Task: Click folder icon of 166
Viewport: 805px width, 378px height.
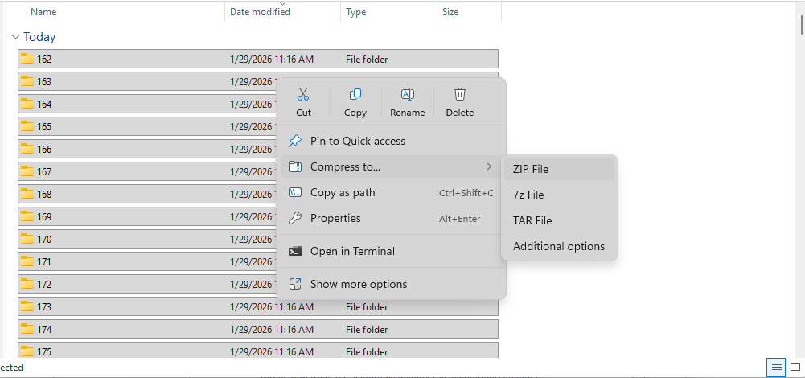Action: tap(27, 149)
